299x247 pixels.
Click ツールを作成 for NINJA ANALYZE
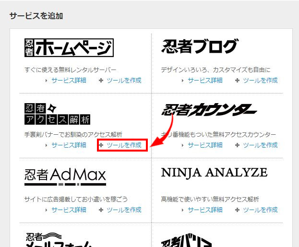click(x=260, y=210)
